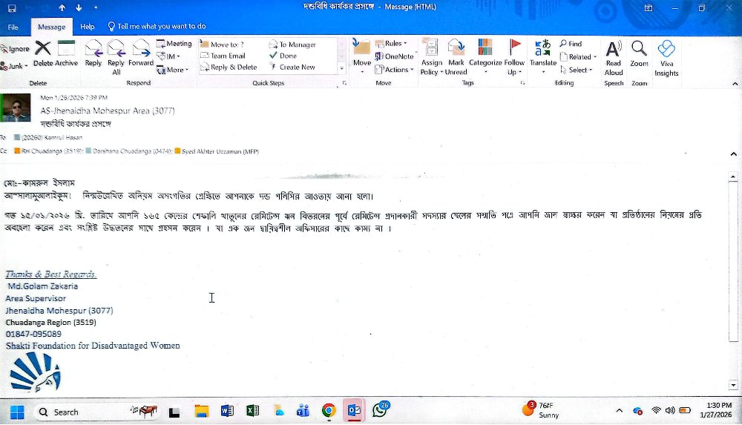This screenshot has width=742, height=425.
Task: Click the Tell me what you want search box
Action: pos(161,27)
